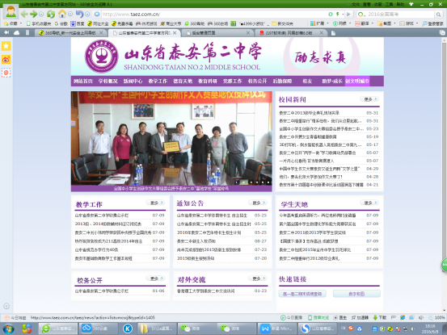Open the 新闻中心 item in the purple navigation bar
This screenshot has width=447, height=335.
tap(133, 81)
